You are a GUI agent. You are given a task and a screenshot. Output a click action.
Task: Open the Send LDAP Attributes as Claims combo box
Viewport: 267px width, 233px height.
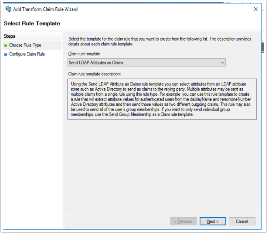coord(146,62)
